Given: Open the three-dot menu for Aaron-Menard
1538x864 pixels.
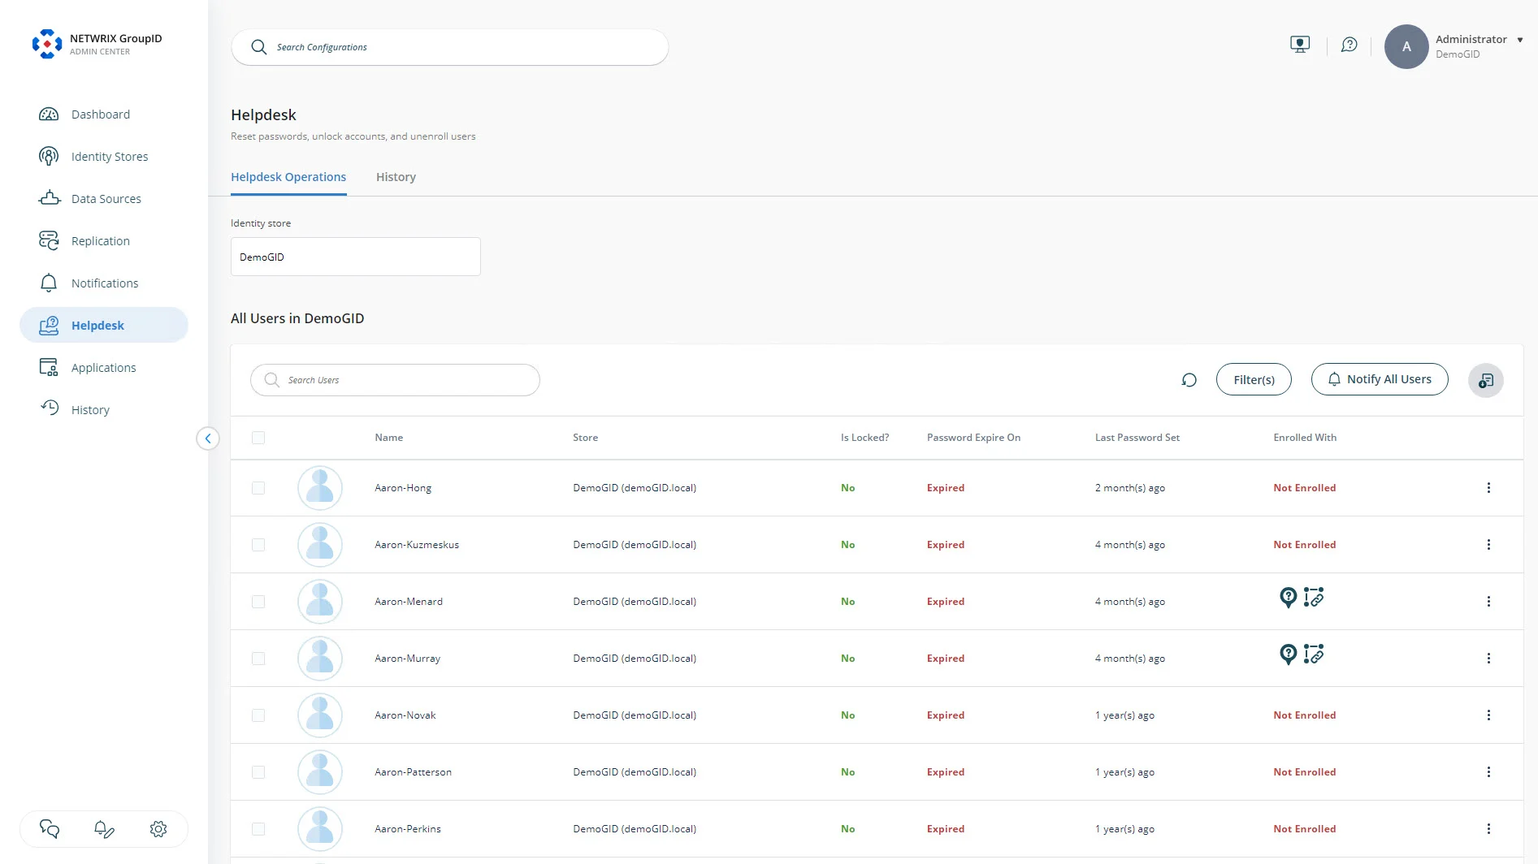Looking at the screenshot, I should point(1488,602).
